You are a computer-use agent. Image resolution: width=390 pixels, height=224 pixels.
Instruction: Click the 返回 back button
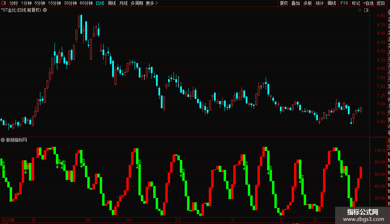[x=381, y=3]
